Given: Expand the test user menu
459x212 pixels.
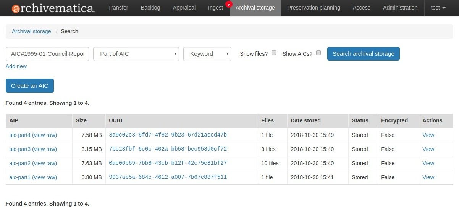Looking at the screenshot, I should coord(438,8).
